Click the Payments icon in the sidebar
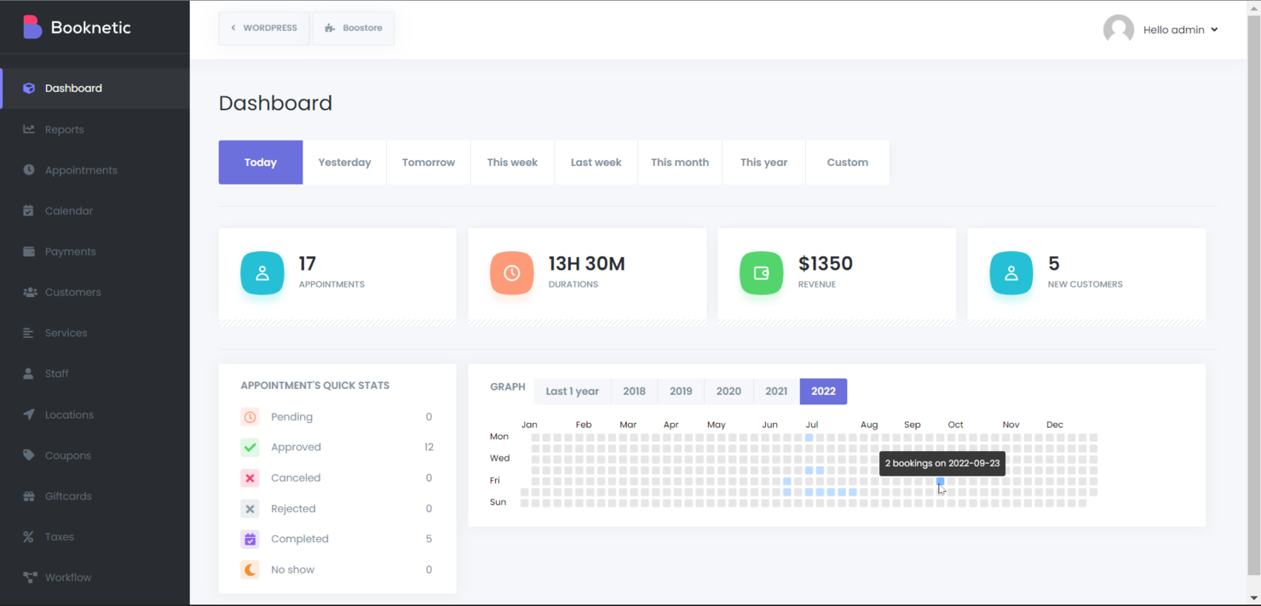This screenshot has width=1261, height=606. [x=29, y=251]
